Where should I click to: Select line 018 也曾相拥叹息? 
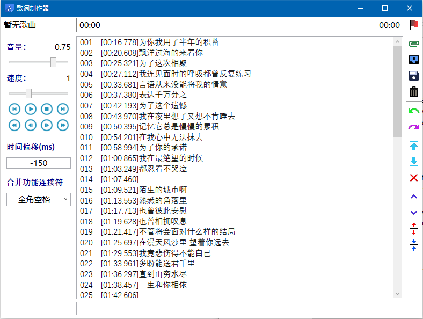click(x=235, y=222)
